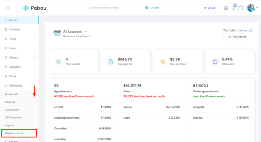Open the calendar icon in top bar
The width and height of the screenshot is (261, 142).
(226, 8)
